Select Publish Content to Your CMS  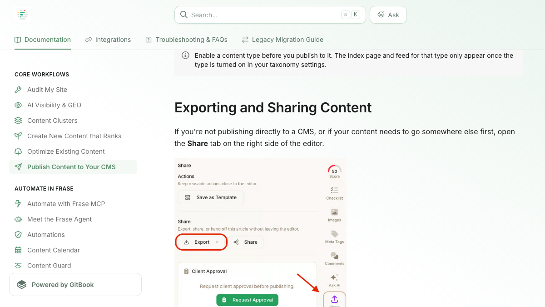click(73, 167)
